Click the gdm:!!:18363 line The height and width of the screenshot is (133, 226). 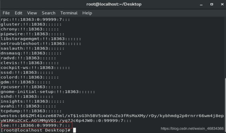25,82
